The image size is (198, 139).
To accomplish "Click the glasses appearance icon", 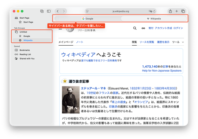I will [143, 28].
